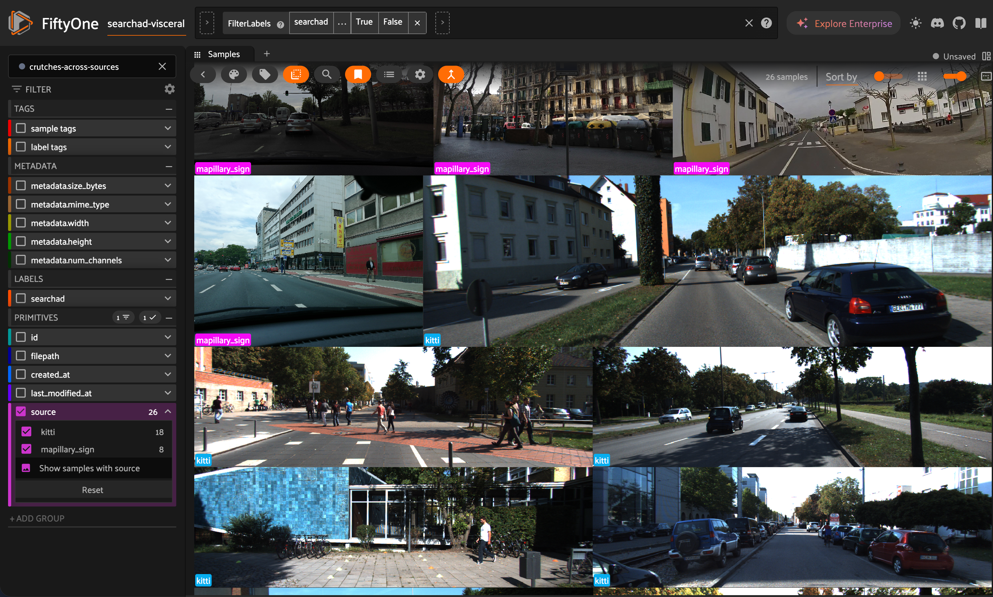Image resolution: width=993 pixels, height=597 pixels.
Task: Click the orange merge arrow operator icon
Action: [451, 74]
